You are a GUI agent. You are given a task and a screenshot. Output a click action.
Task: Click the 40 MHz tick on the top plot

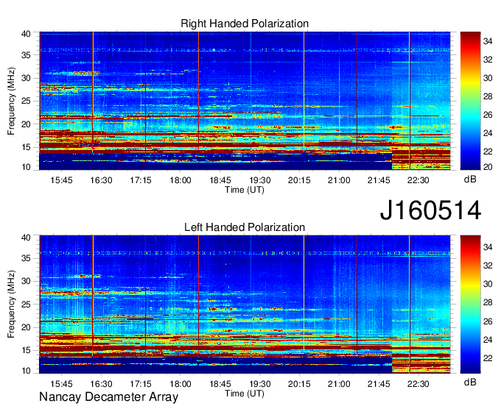coord(26,34)
